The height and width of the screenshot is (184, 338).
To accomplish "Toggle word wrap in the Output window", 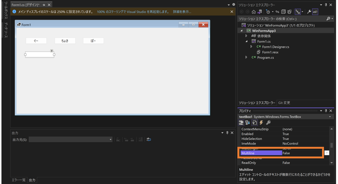I will (x=148, y=140).
